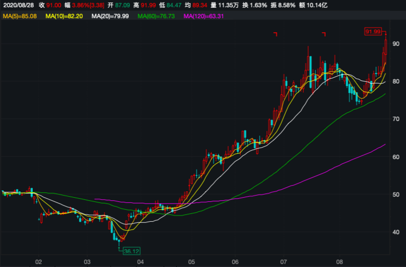This screenshot has width=406, height=267.
Task: Select the green MA(60)=76.73 indicator label
Action: 156,17
